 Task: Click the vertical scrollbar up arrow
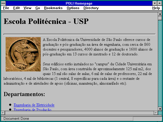tap(160, 14)
